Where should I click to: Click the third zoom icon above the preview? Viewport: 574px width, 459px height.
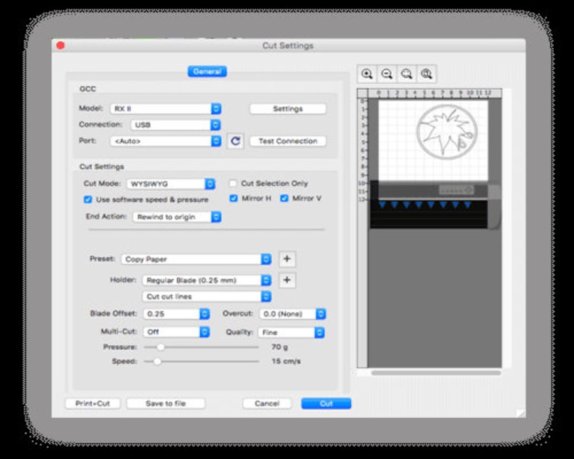pos(406,74)
